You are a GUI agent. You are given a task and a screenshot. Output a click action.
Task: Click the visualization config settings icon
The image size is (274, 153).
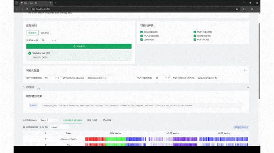pos(245,71)
